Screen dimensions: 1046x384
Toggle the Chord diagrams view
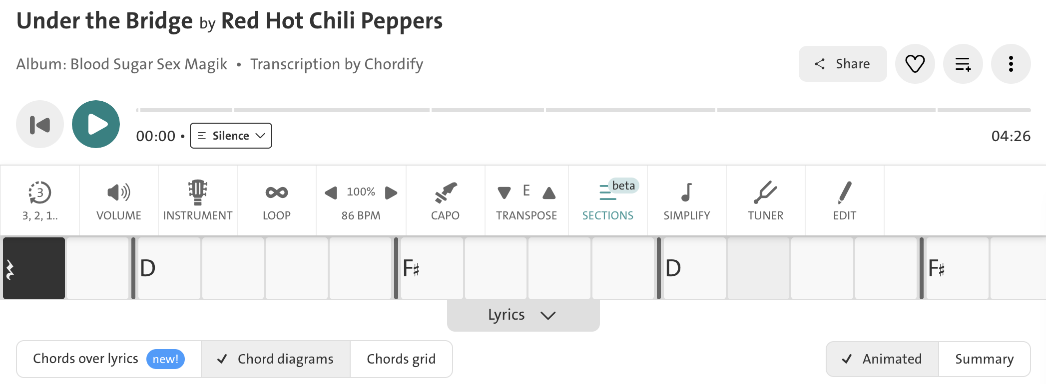pos(276,359)
